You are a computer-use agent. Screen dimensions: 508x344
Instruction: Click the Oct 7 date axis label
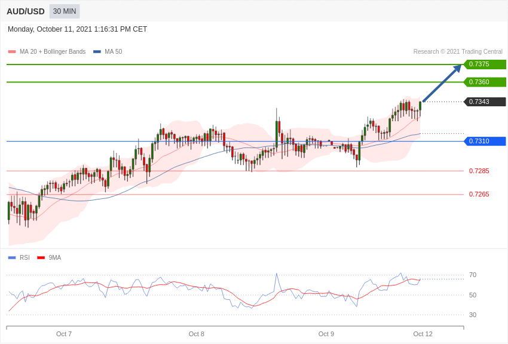pos(64,334)
